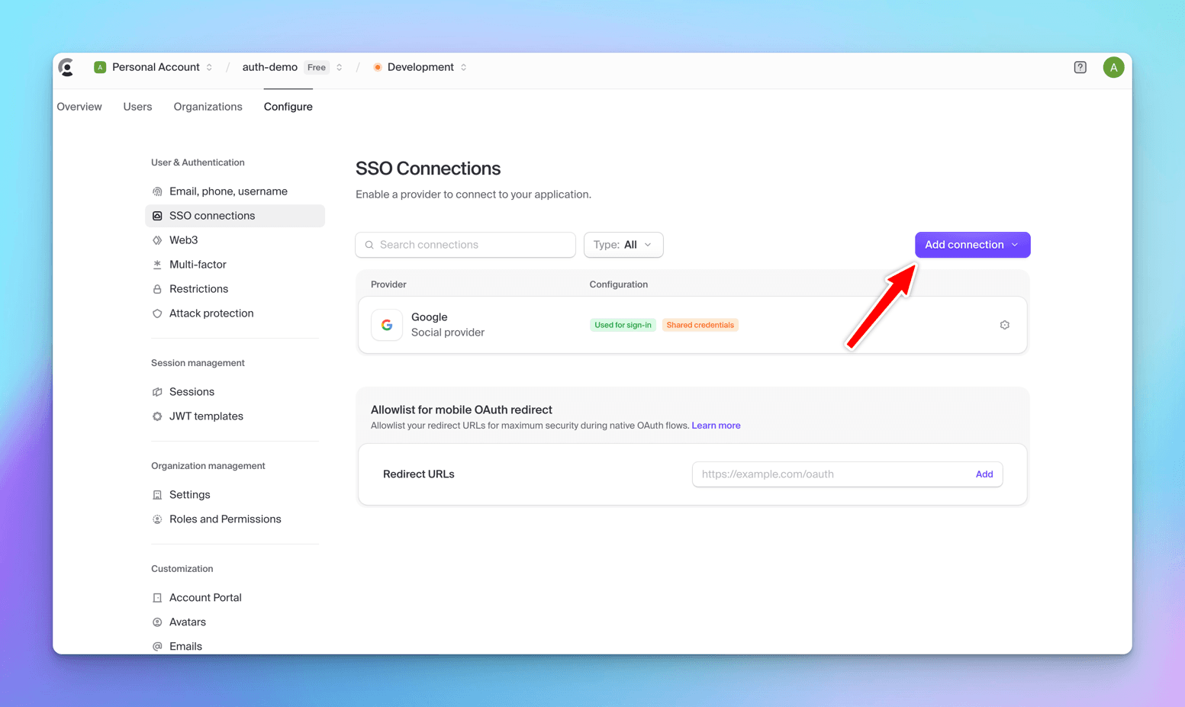This screenshot has height=707, width=1185.
Task: Click the Free plan badge
Action: [317, 67]
